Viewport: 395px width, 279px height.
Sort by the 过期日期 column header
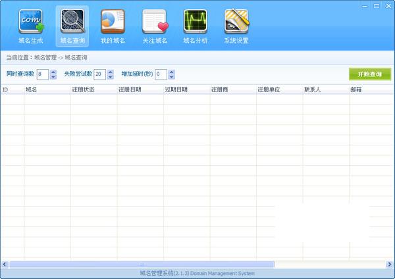tap(185, 89)
